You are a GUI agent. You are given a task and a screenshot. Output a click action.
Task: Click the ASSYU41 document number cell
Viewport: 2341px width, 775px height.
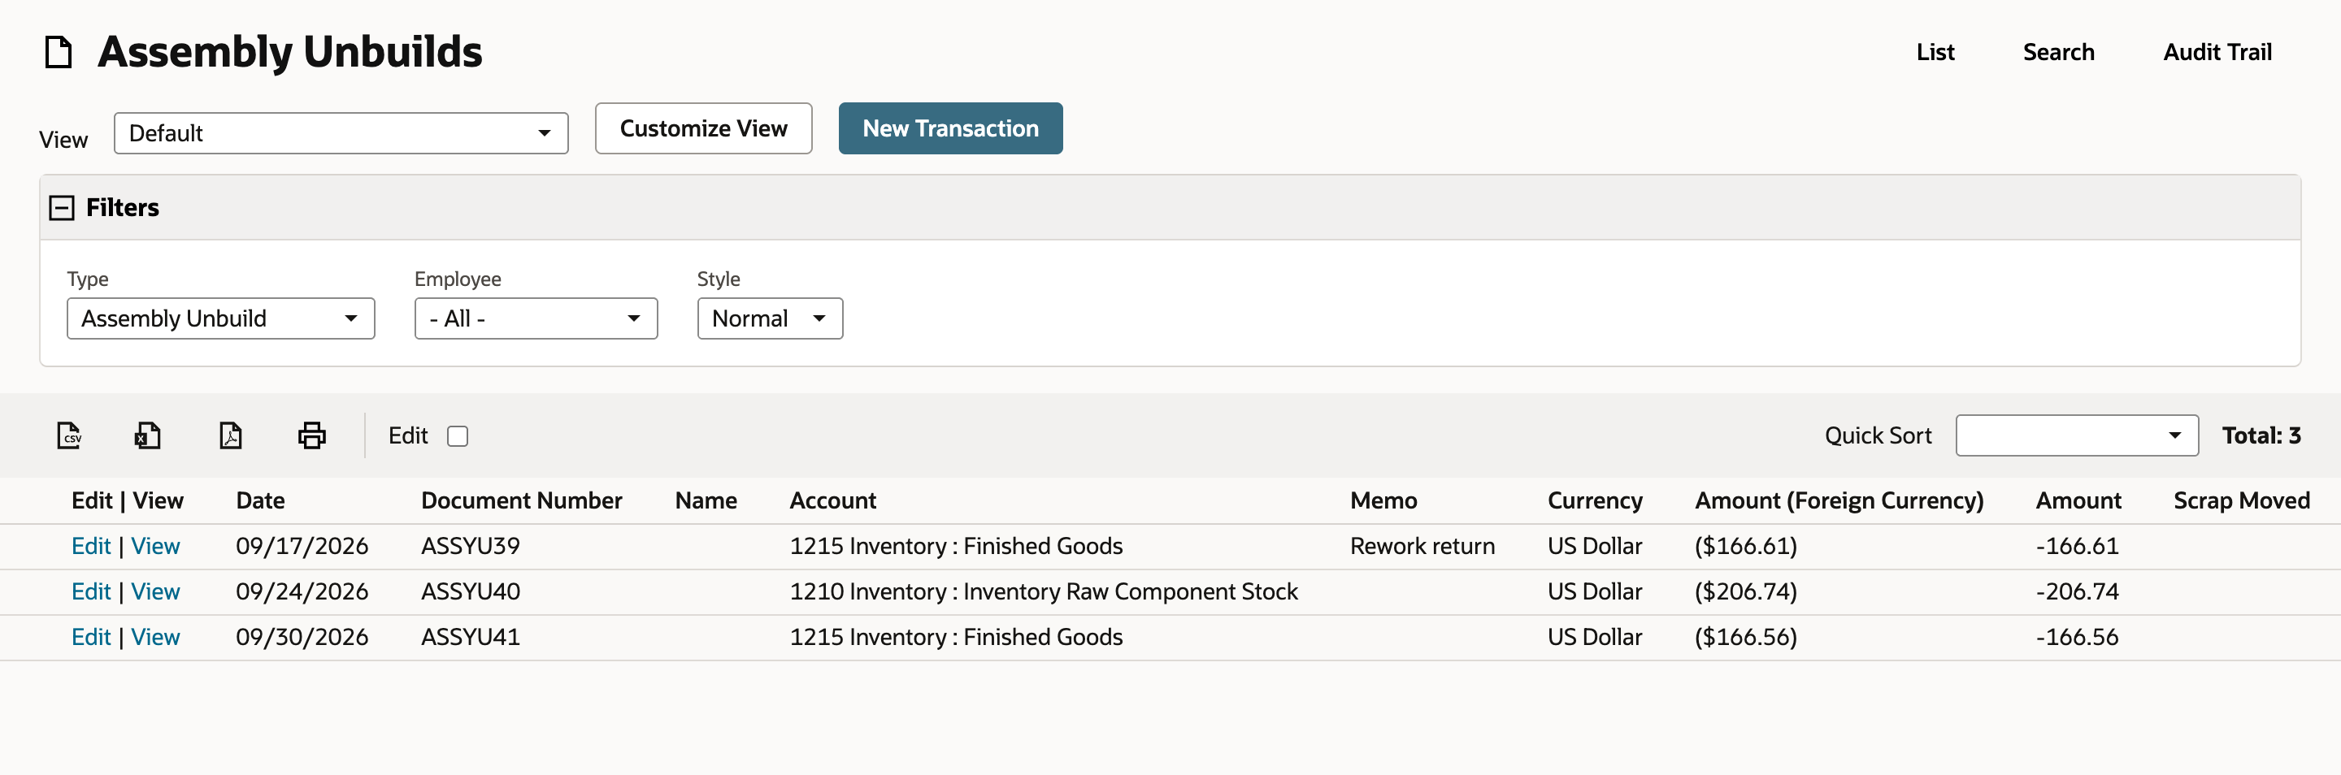tap(471, 637)
